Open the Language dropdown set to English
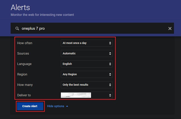The height and width of the screenshot is (119, 181). click(x=87, y=64)
